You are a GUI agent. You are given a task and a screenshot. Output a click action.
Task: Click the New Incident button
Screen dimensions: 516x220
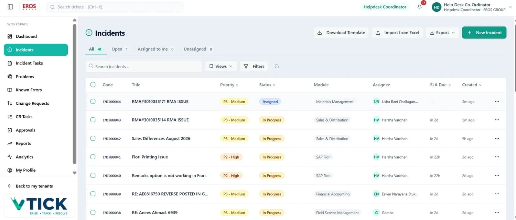pos(484,33)
